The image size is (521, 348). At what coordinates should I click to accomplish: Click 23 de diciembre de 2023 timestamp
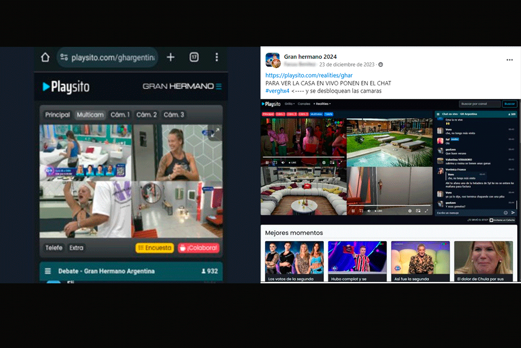pyautogui.click(x=347, y=65)
